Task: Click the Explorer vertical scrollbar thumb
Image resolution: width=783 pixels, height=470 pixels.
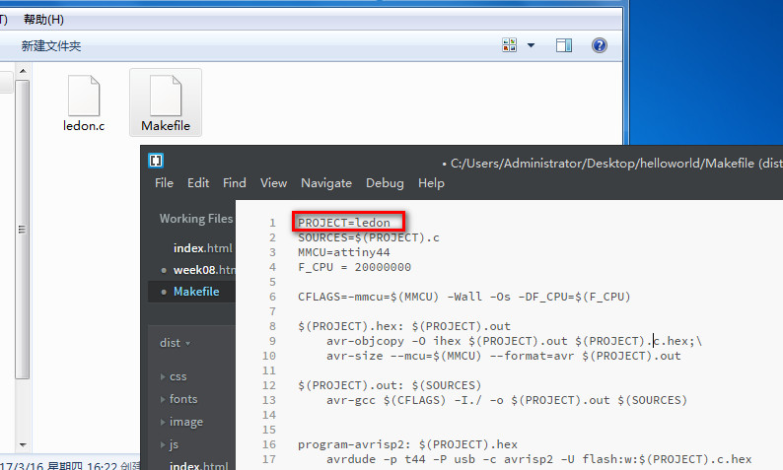Action: pyautogui.click(x=22, y=229)
